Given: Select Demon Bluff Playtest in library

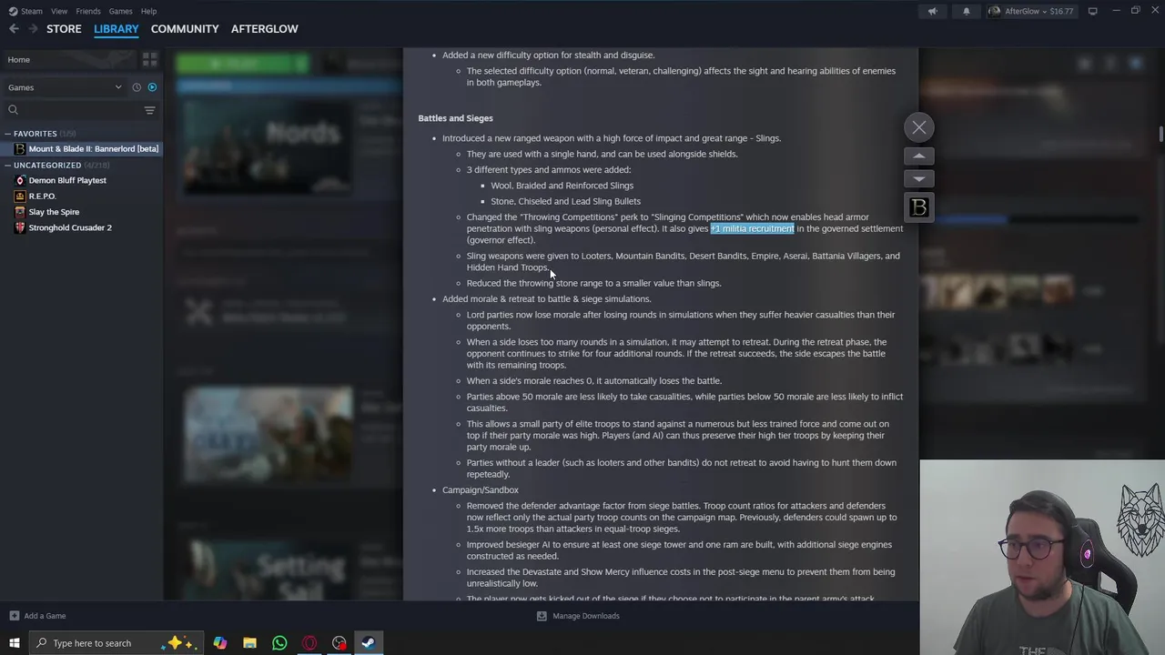Looking at the screenshot, I should point(67,180).
